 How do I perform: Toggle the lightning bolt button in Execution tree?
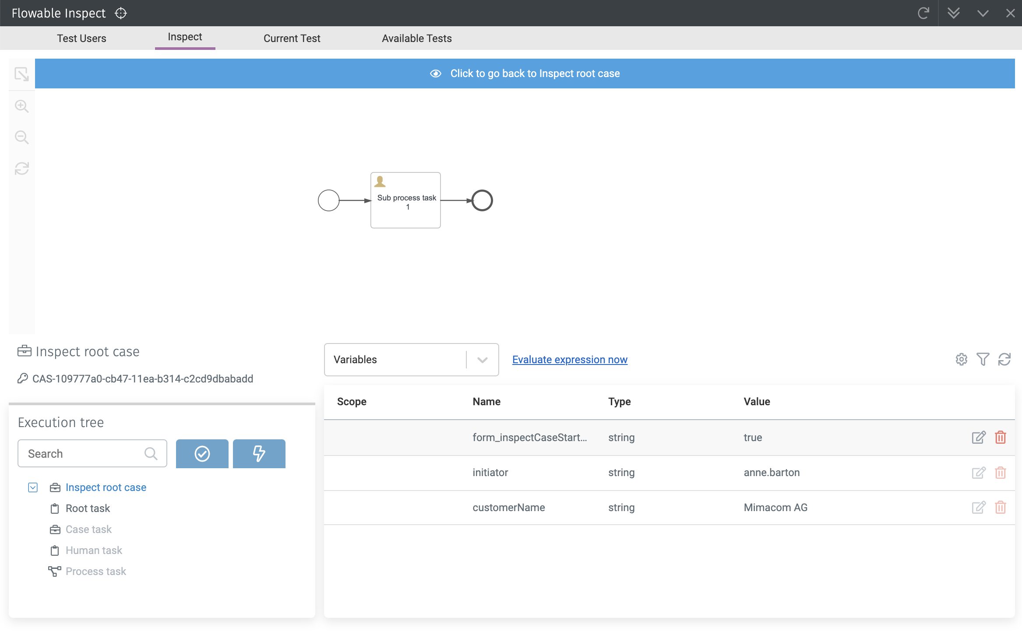tap(259, 454)
